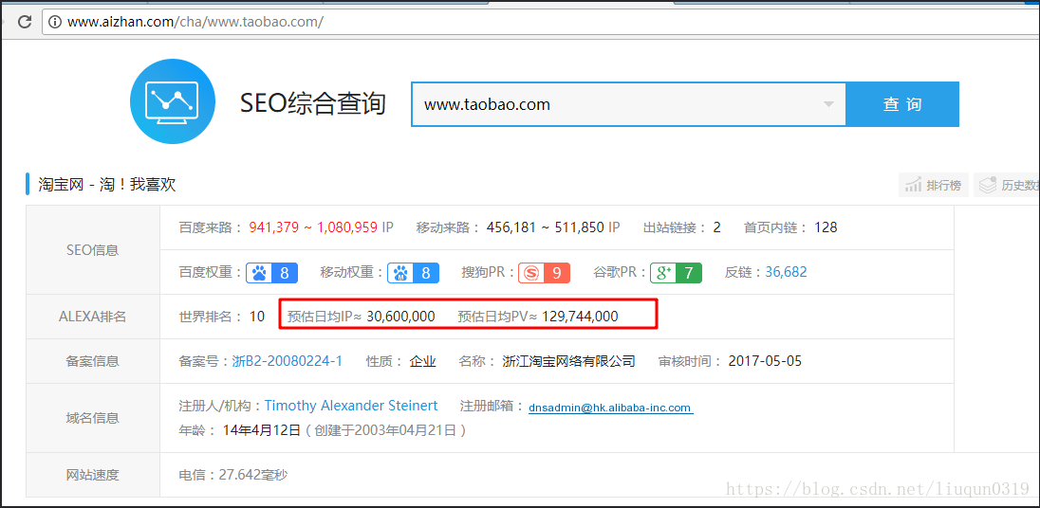Click 预估日均PV value 129,744,000
This screenshot has width=1040, height=508.
tap(580, 317)
